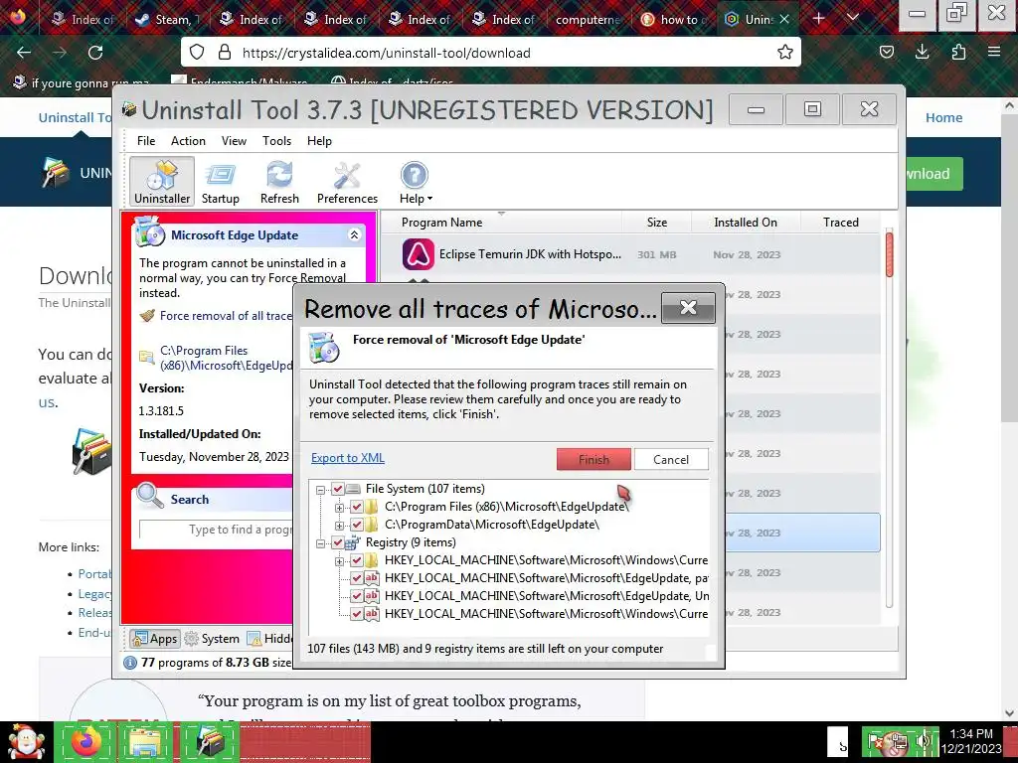
Task: Open the Startup toolbar icon
Action: click(220, 183)
